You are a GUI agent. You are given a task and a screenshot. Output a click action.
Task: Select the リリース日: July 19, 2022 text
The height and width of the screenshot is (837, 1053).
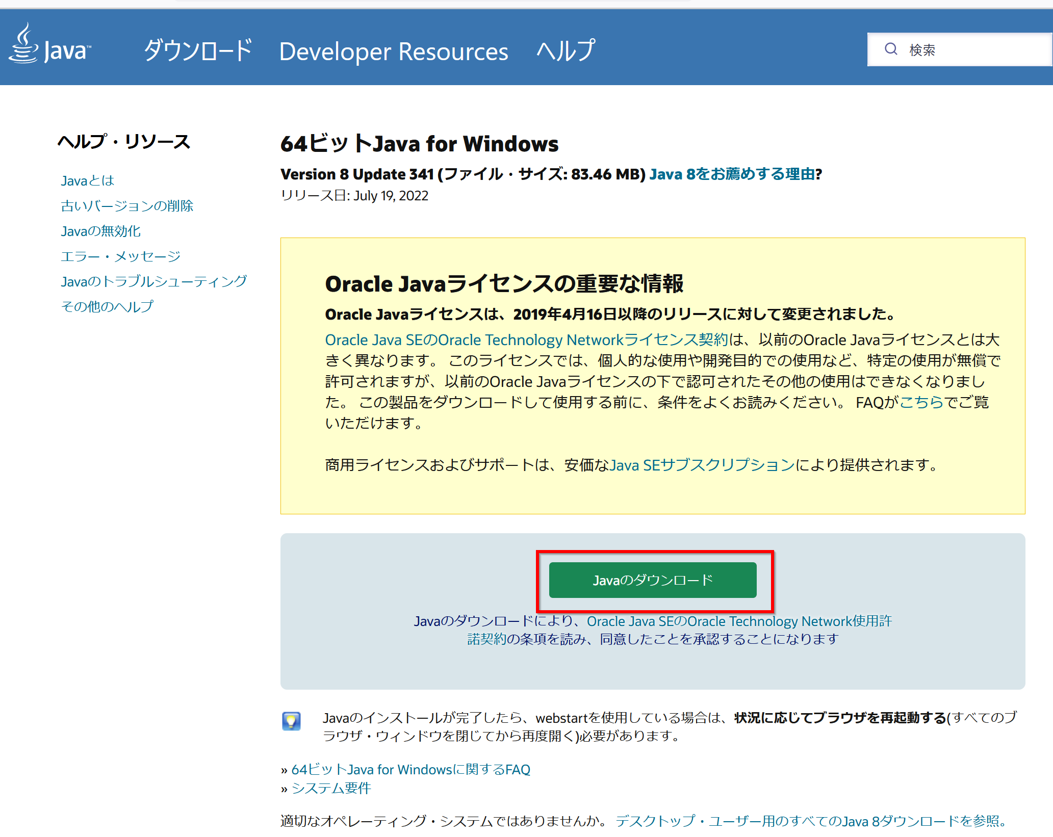354,196
